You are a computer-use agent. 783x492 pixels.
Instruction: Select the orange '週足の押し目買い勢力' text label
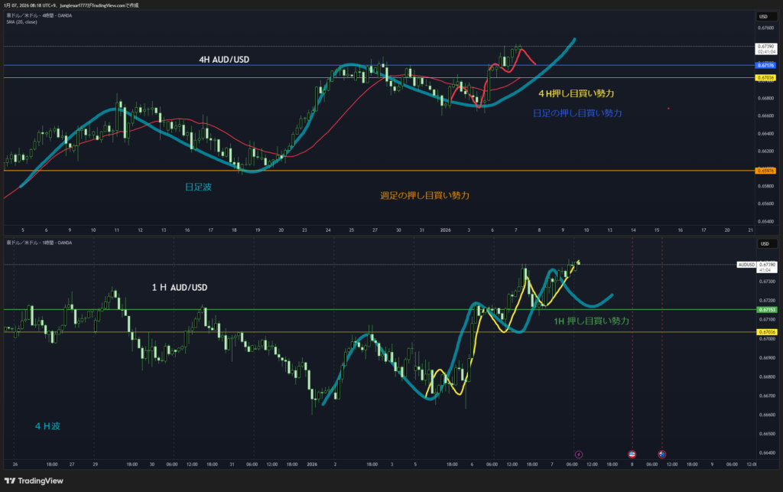[424, 196]
